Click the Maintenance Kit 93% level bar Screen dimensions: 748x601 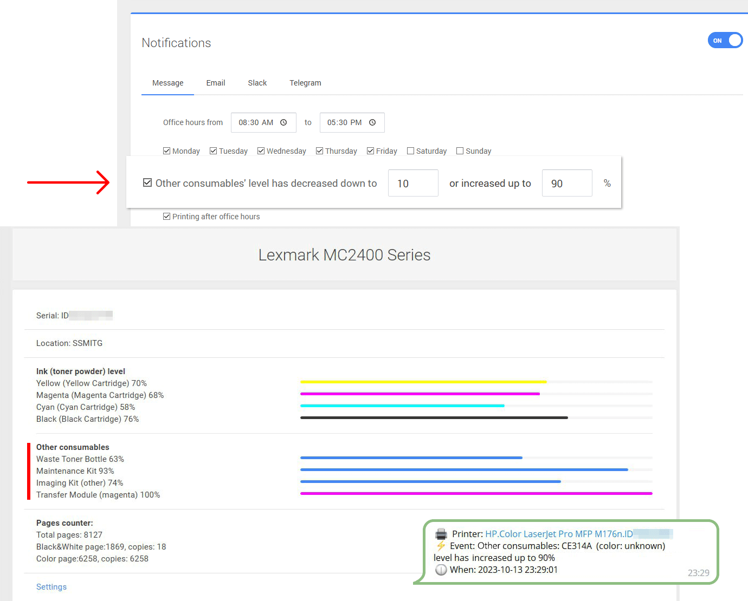click(464, 469)
